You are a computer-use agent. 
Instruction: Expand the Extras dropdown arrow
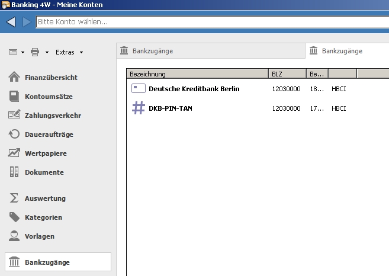81,52
